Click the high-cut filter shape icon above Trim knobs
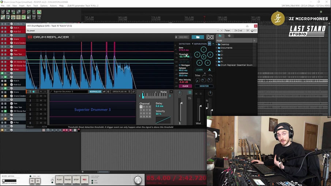The height and width of the screenshot is (186, 331). 210,75
